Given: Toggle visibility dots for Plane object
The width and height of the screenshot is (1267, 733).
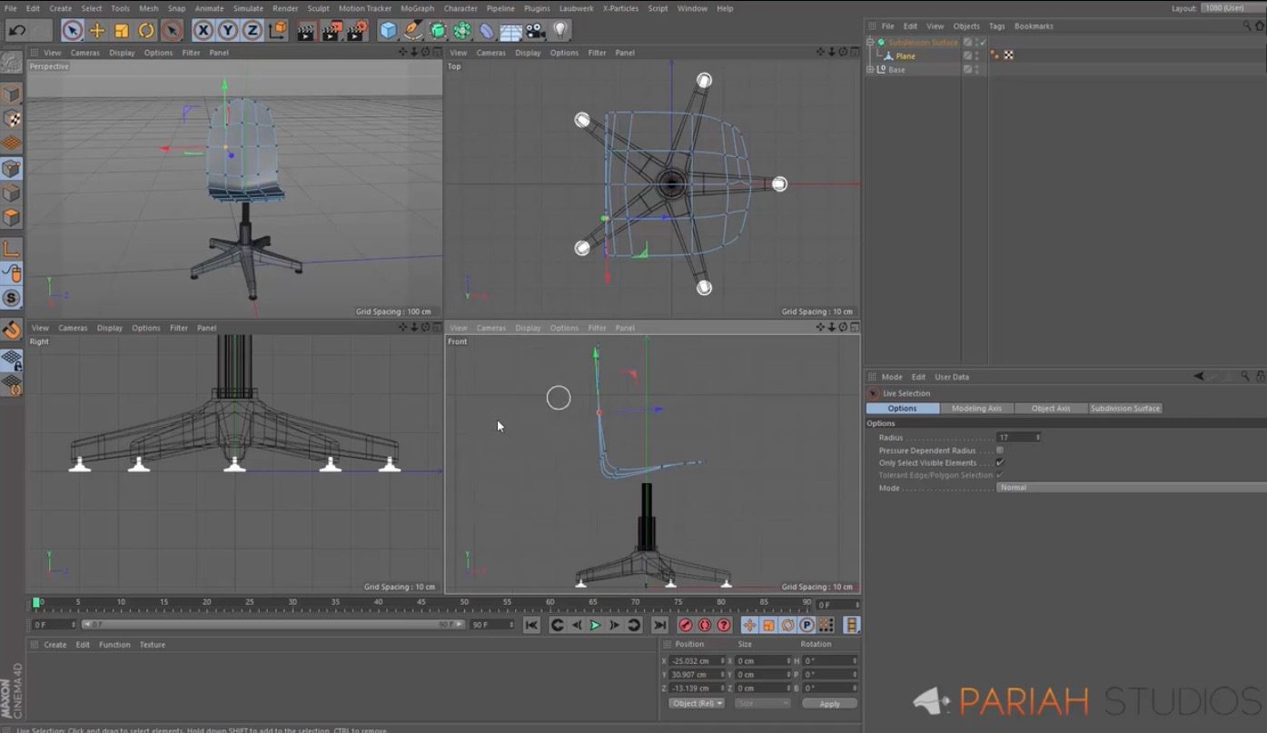Looking at the screenshot, I should point(976,55).
